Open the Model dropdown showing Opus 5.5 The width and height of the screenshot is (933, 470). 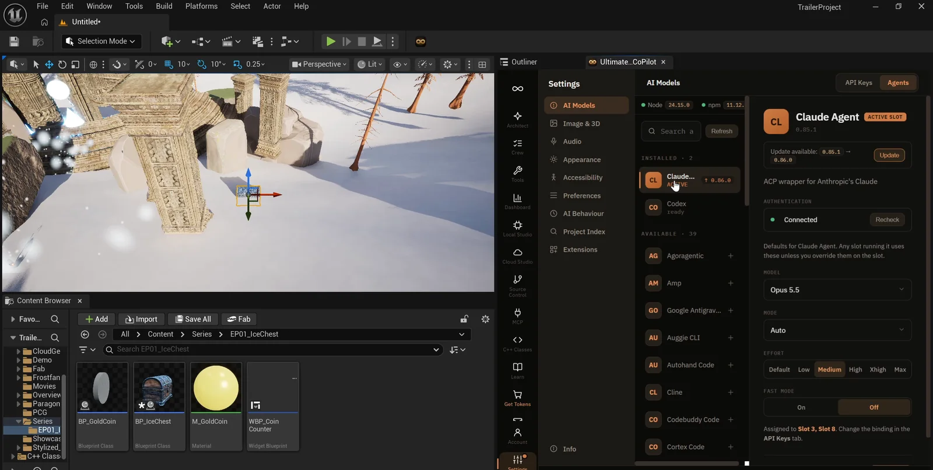coord(837,290)
